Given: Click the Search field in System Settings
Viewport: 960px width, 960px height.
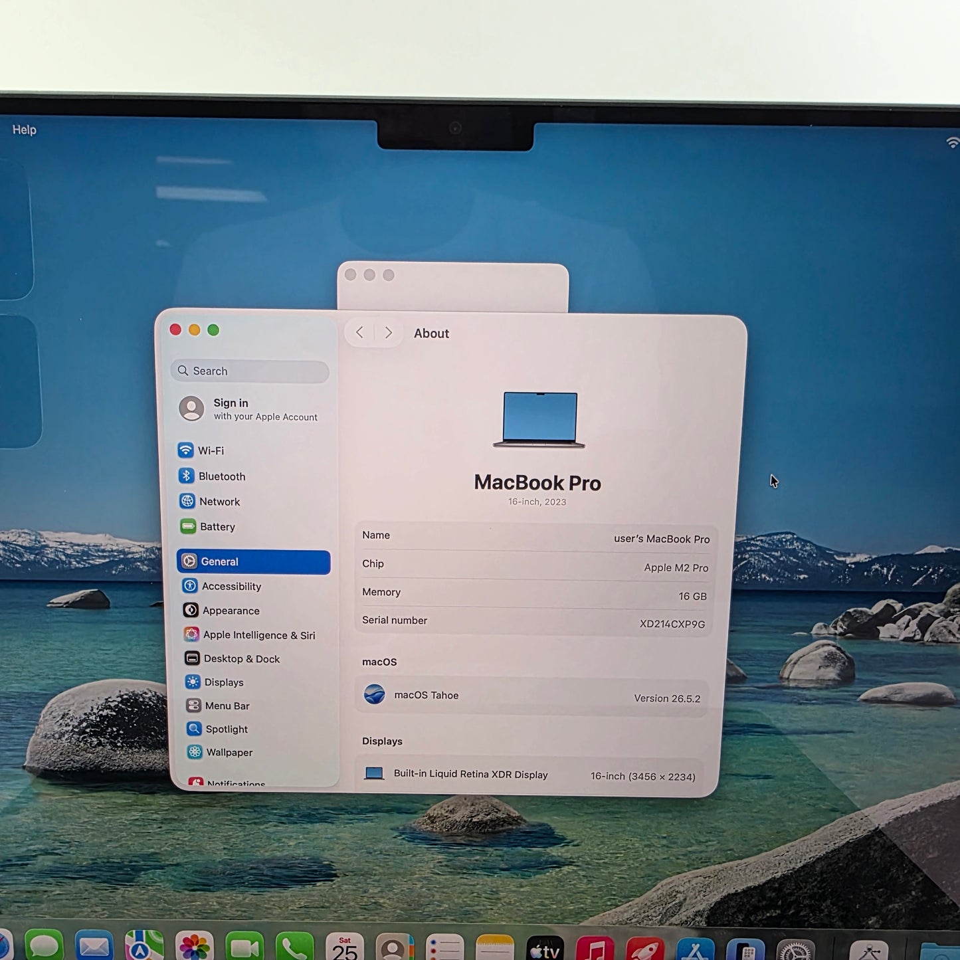Looking at the screenshot, I should point(250,371).
